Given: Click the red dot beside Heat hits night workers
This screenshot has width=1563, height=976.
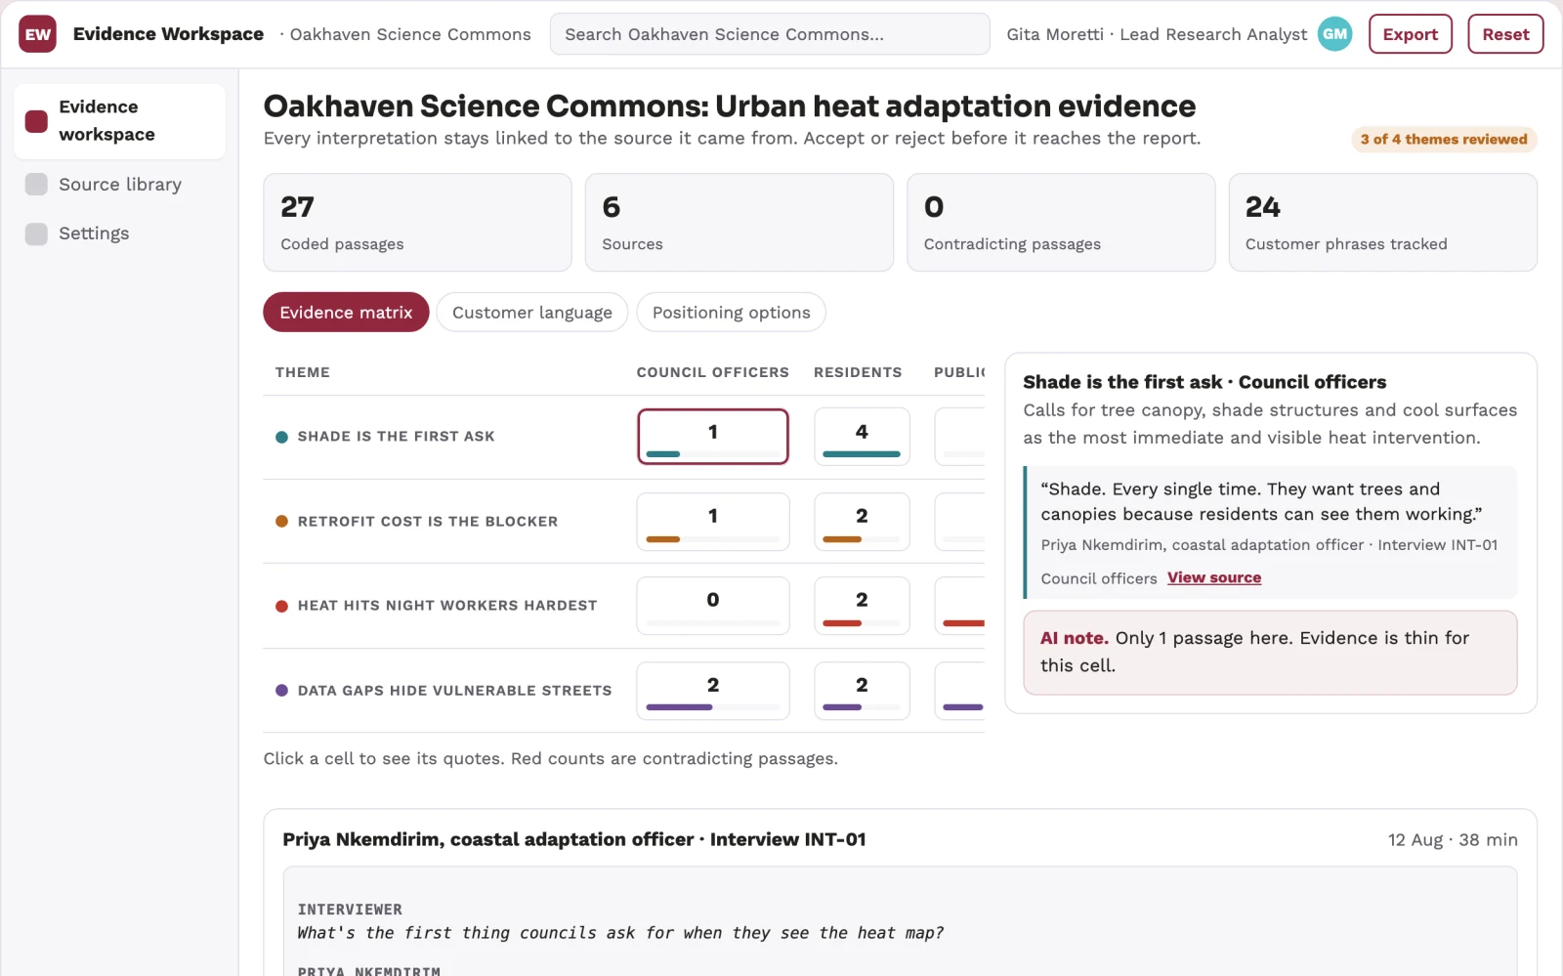Looking at the screenshot, I should coord(281,606).
